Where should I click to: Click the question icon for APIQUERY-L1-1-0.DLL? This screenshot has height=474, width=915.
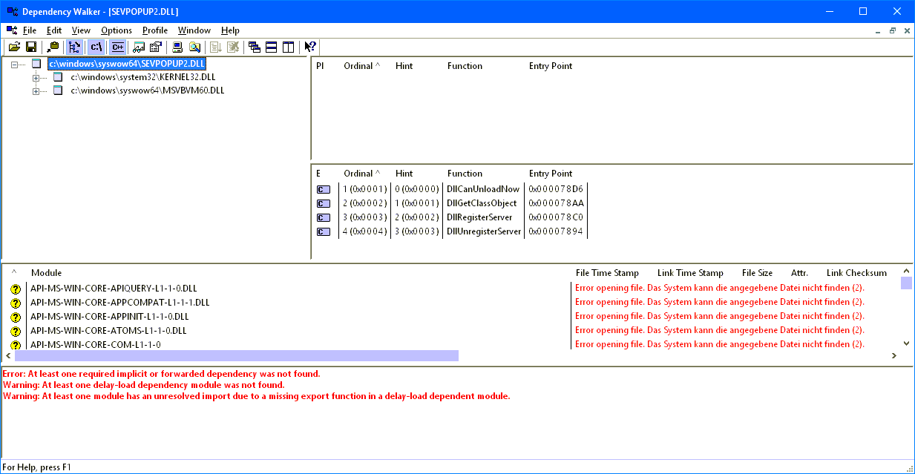pyautogui.click(x=16, y=289)
